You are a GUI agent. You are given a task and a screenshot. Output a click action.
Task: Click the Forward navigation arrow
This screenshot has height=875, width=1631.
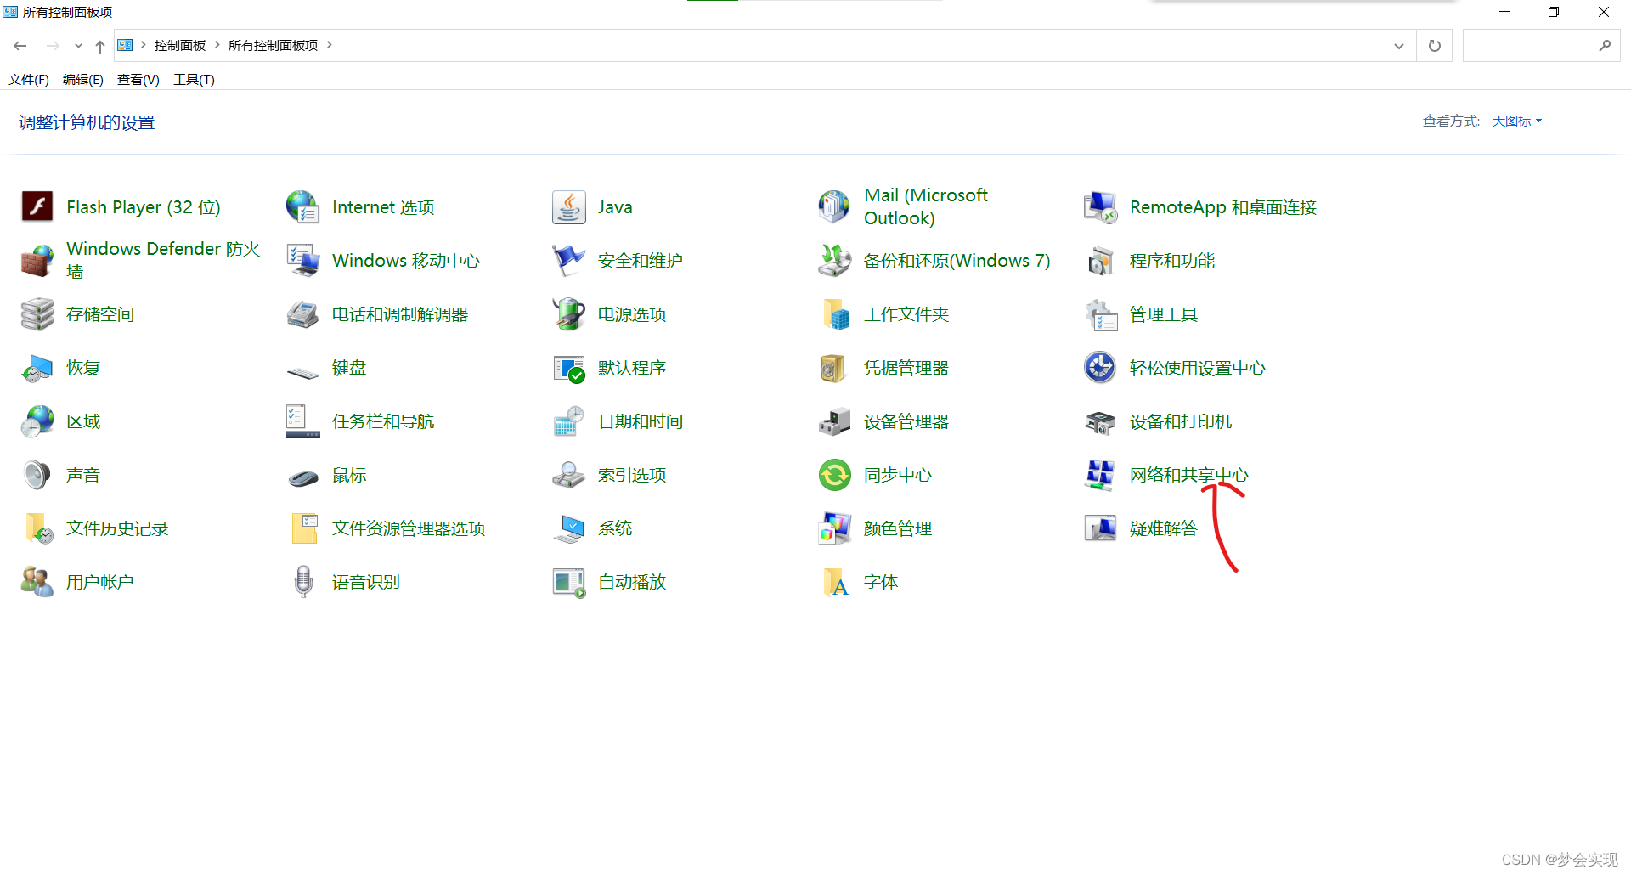53,46
